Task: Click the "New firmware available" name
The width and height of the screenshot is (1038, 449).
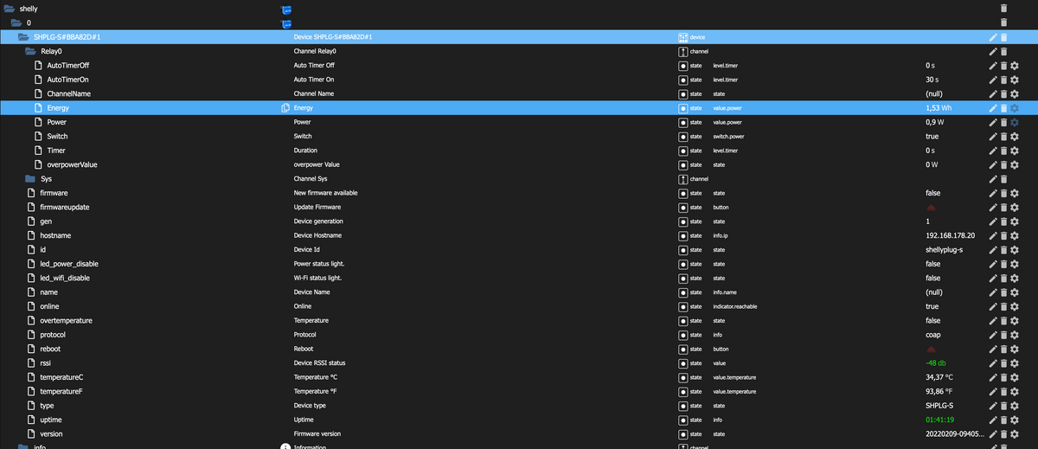Action: tap(325, 193)
